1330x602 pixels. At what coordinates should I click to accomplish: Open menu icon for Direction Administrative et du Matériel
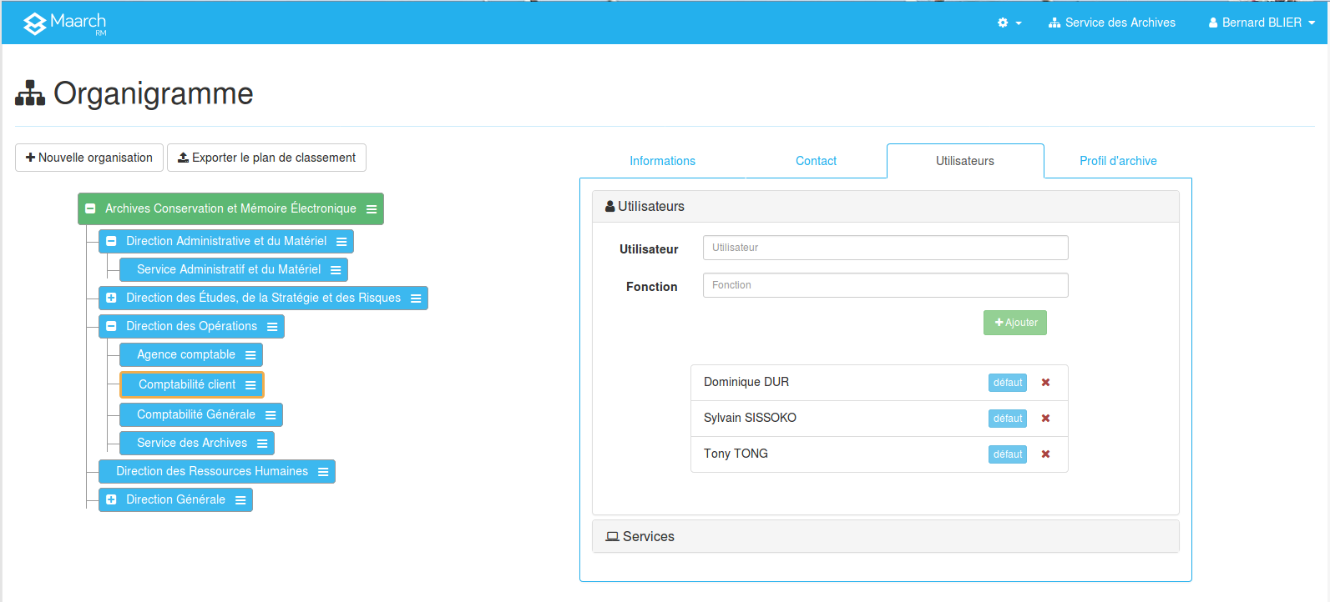pyautogui.click(x=341, y=242)
